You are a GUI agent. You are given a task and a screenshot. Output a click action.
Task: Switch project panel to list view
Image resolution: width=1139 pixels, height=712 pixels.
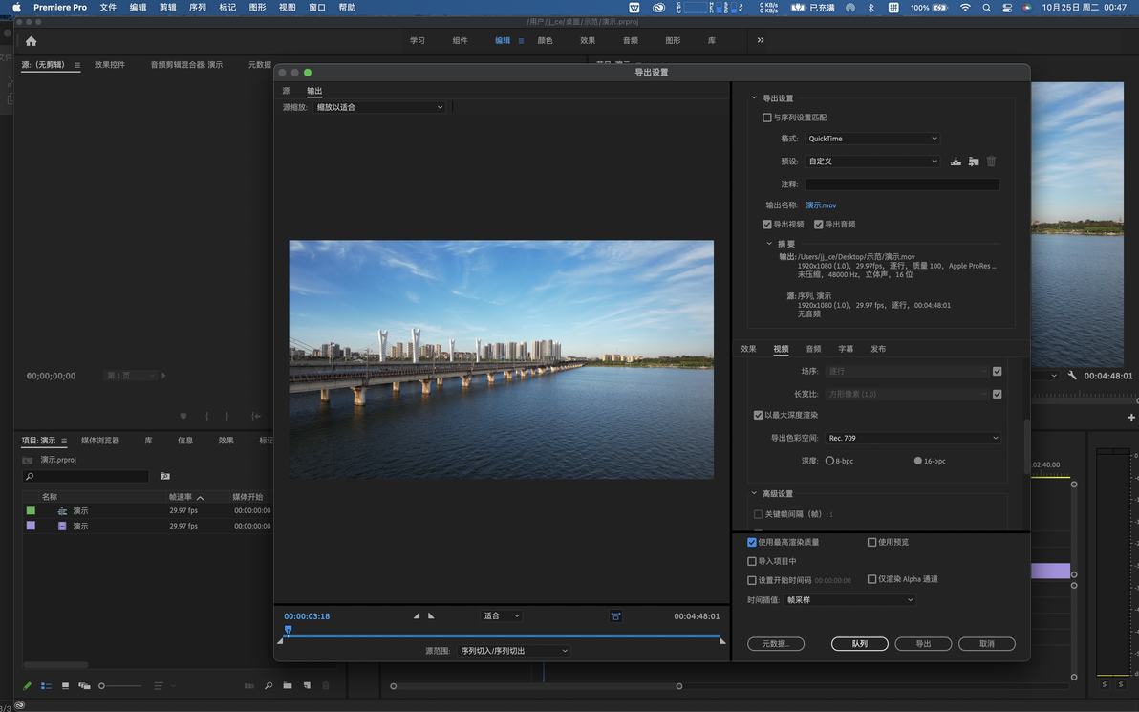(x=46, y=685)
